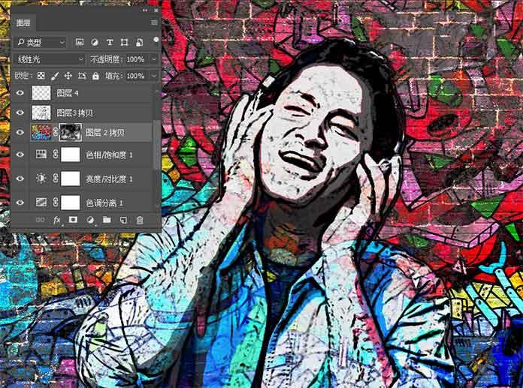Click the mask link icon on 色相/饱和度 1
This screenshot has height=388, width=523.
(56, 154)
